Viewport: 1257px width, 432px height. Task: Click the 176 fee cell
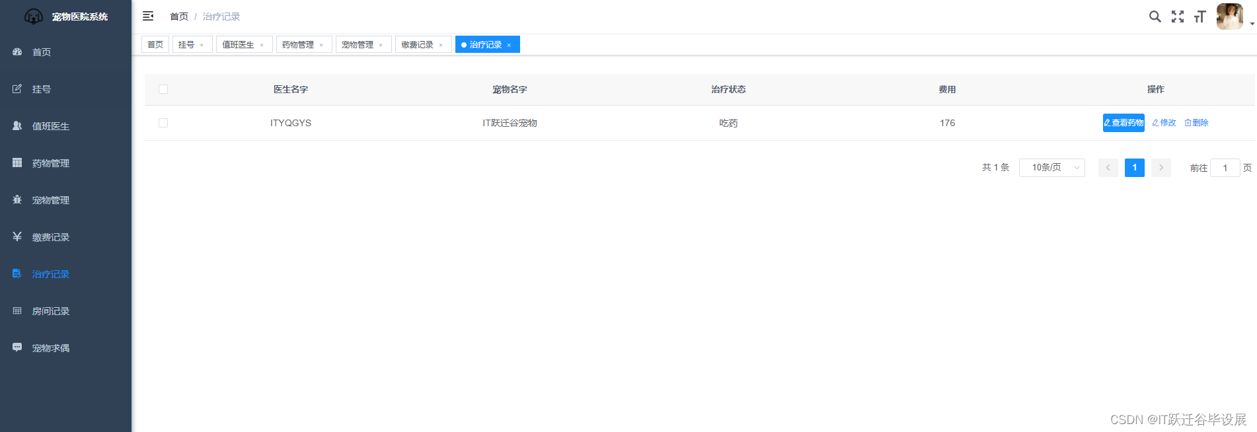tap(947, 123)
